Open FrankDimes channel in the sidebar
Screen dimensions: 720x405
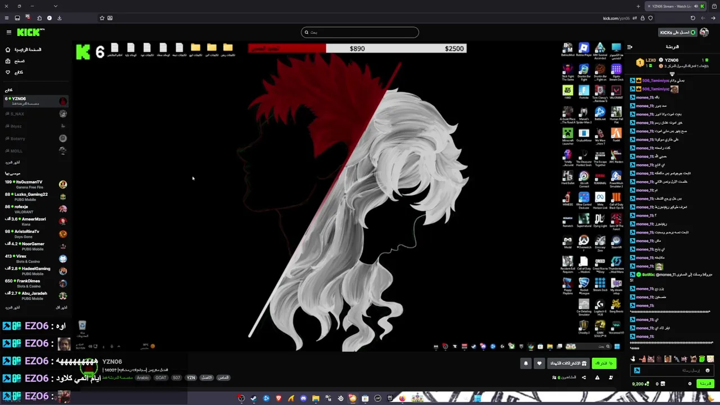[35, 283]
